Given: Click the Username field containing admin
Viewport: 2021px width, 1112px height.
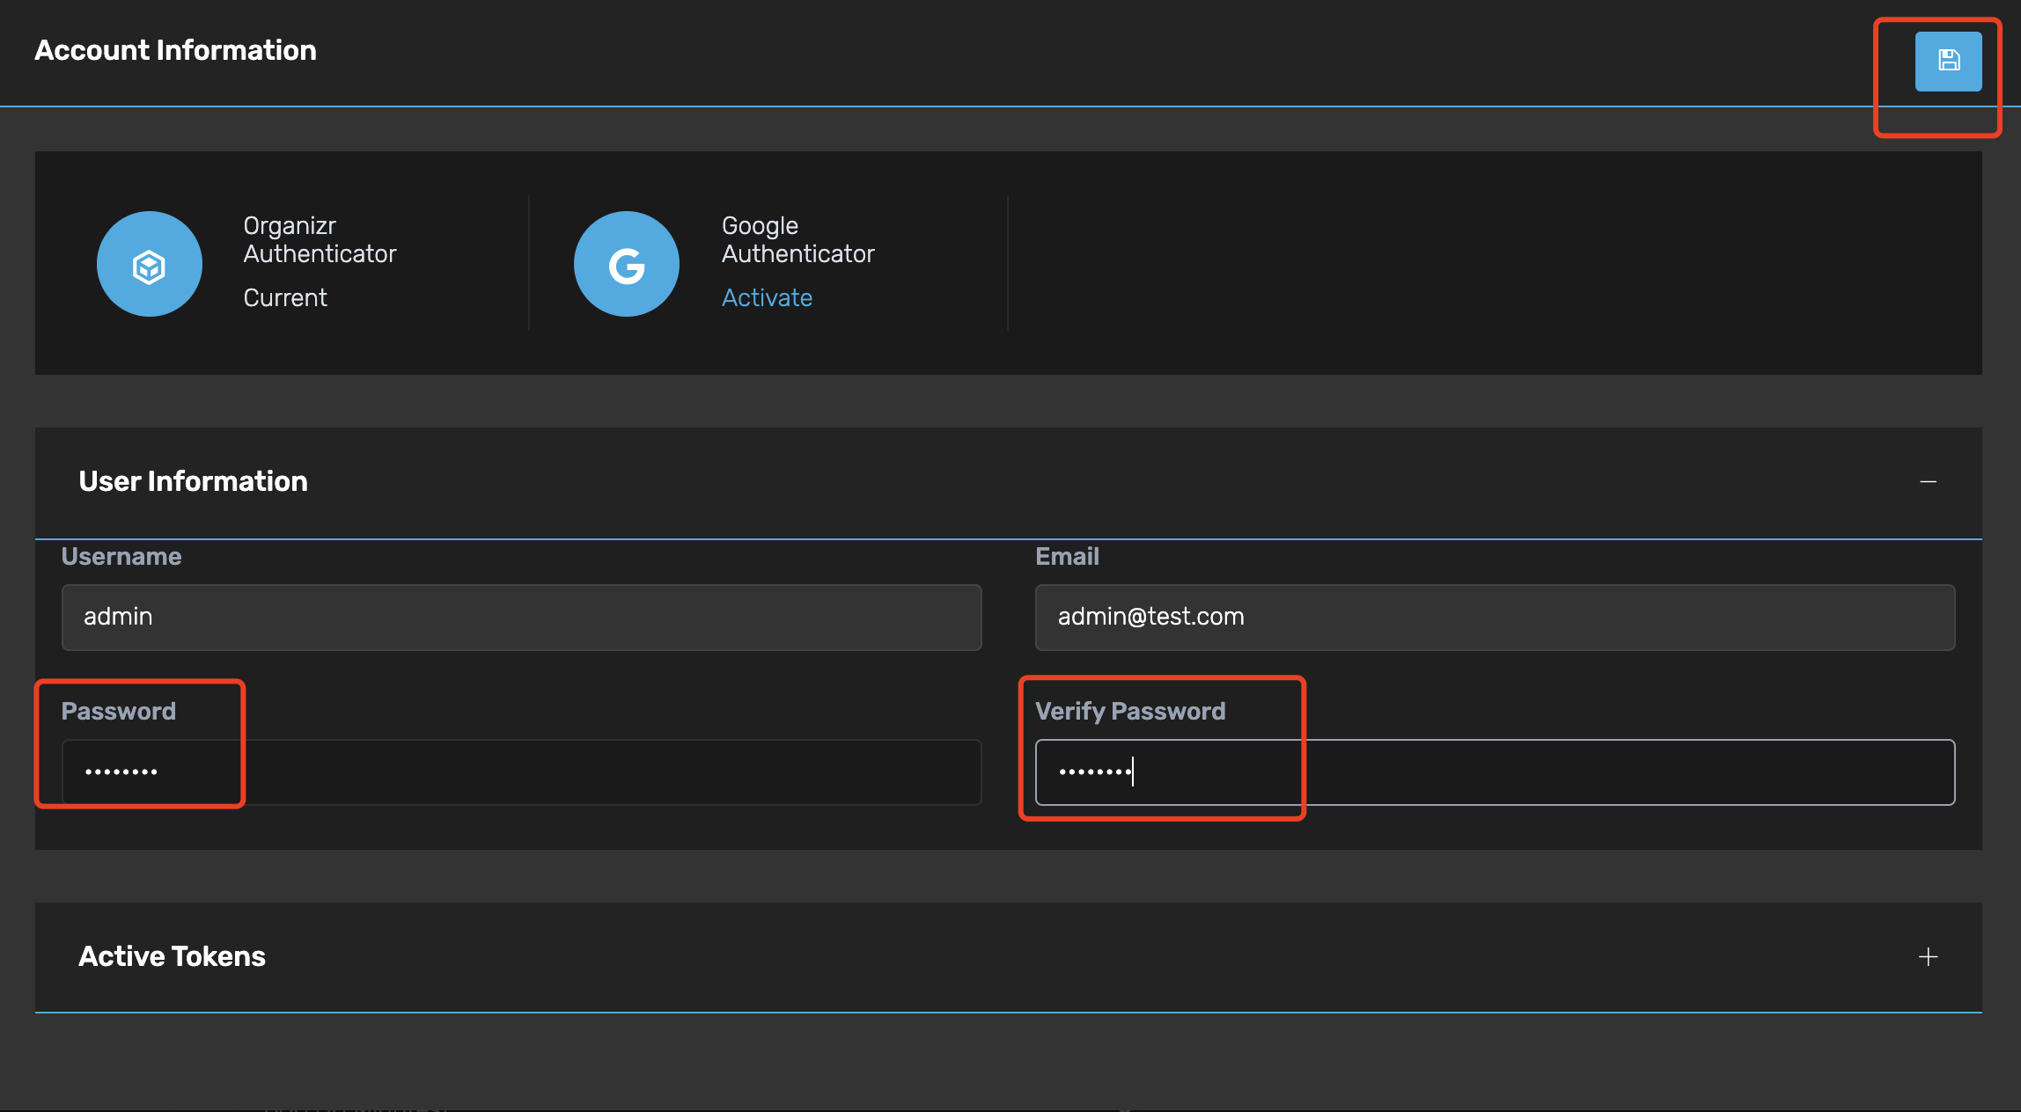Looking at the screenshot, I should coord(521,618).
